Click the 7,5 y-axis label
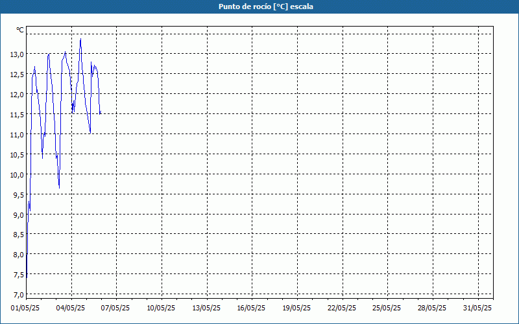The height and width of the screenshot is (324, 519). [19, 274]
